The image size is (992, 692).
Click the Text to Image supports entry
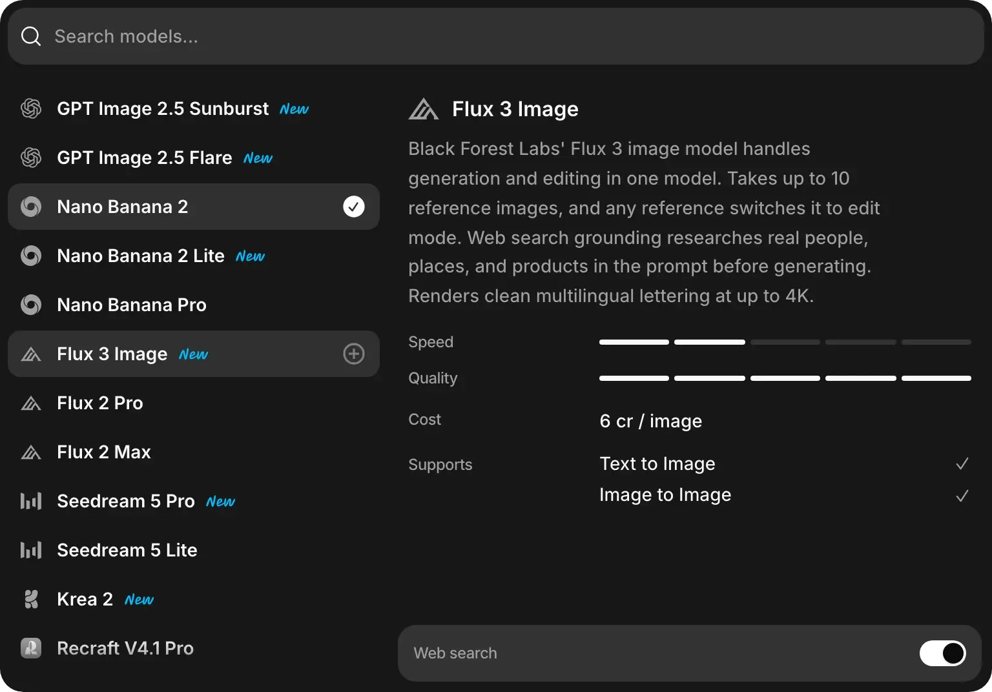657,463
